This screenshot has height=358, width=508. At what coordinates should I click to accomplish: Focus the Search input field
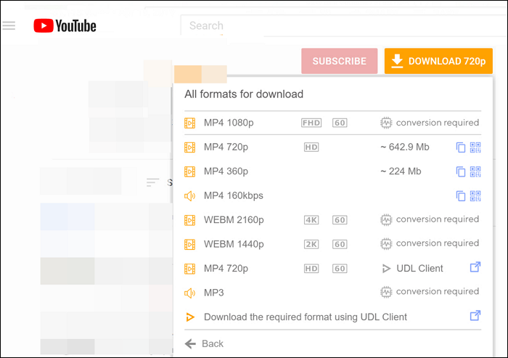pos(344,25)
